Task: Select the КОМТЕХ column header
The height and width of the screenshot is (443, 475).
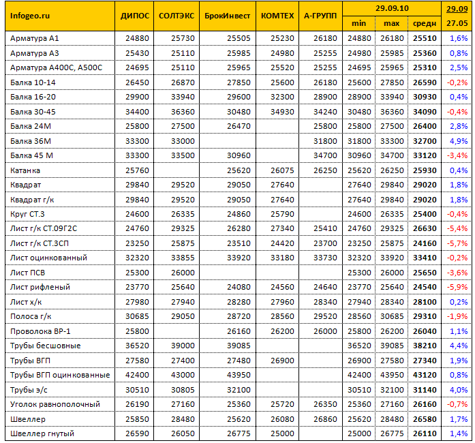Action: (277, 16)
